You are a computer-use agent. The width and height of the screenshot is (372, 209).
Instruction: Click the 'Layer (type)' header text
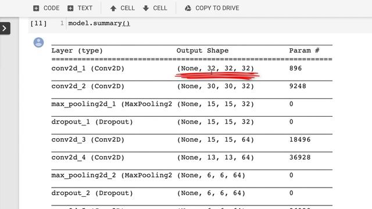(x=77, y=51)
